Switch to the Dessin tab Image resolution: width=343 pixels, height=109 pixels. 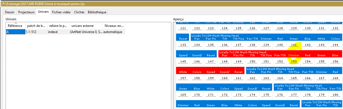pos(10,12)
